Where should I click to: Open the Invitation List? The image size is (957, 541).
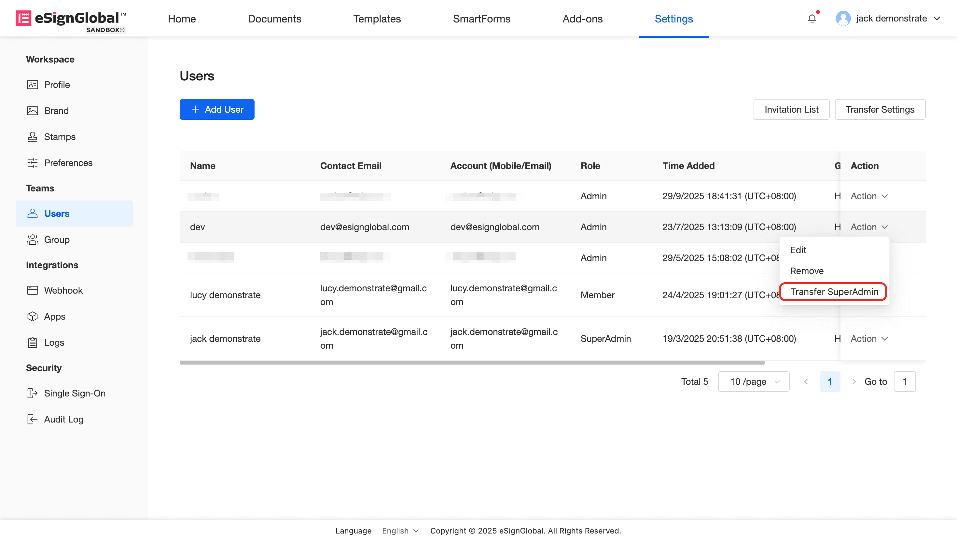[791, 109]
